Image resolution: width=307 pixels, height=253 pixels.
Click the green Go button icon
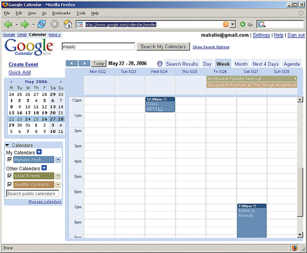click(x=243, y=25)
